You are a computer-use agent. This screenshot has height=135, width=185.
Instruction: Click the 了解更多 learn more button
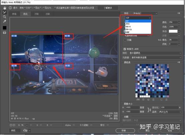(108, 8)
